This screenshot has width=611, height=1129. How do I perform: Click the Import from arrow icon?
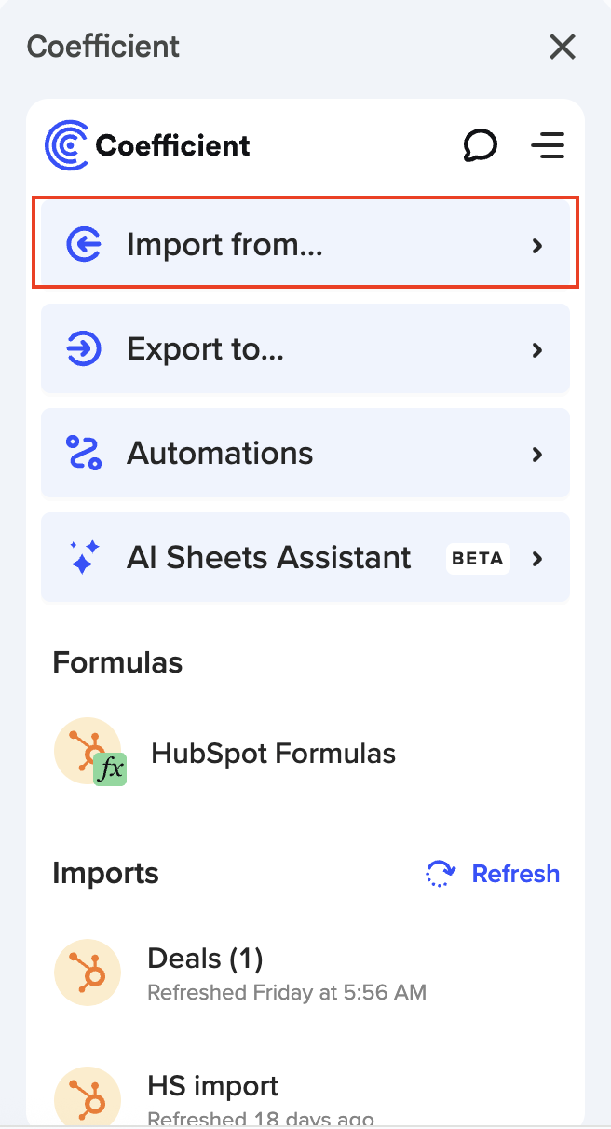84,246
